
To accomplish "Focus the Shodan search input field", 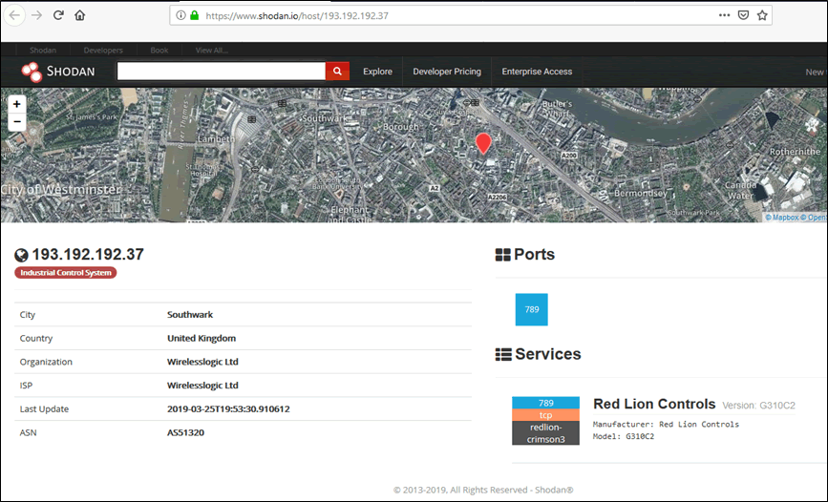I will coord(222,72).
